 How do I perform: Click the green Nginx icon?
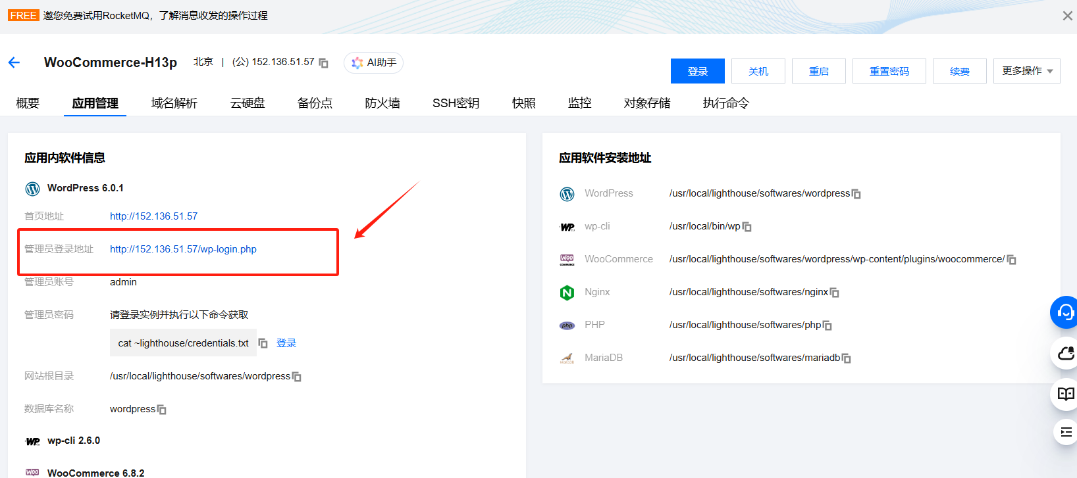[567, 293]
